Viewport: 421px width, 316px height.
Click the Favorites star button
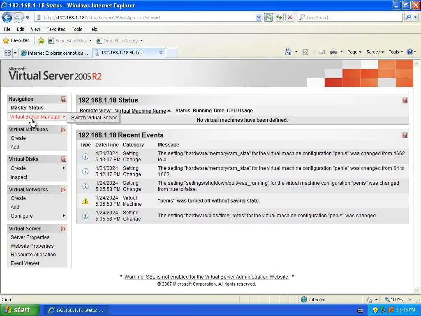click(16, 40)
